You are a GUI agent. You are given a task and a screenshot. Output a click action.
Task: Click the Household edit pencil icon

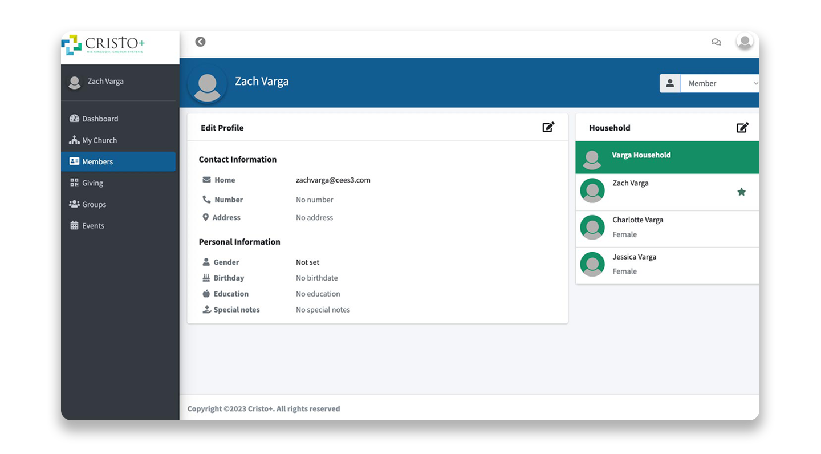tap(742, 127)
